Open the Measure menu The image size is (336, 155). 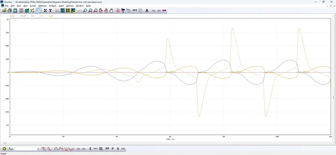coord(42,6)
